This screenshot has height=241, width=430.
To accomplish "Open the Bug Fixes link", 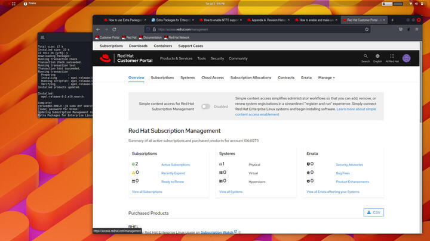I will tap(343, 173).
